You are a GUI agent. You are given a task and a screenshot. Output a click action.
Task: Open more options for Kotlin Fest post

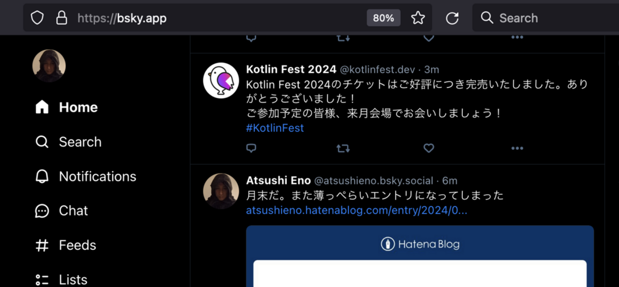tap(517, 148)
